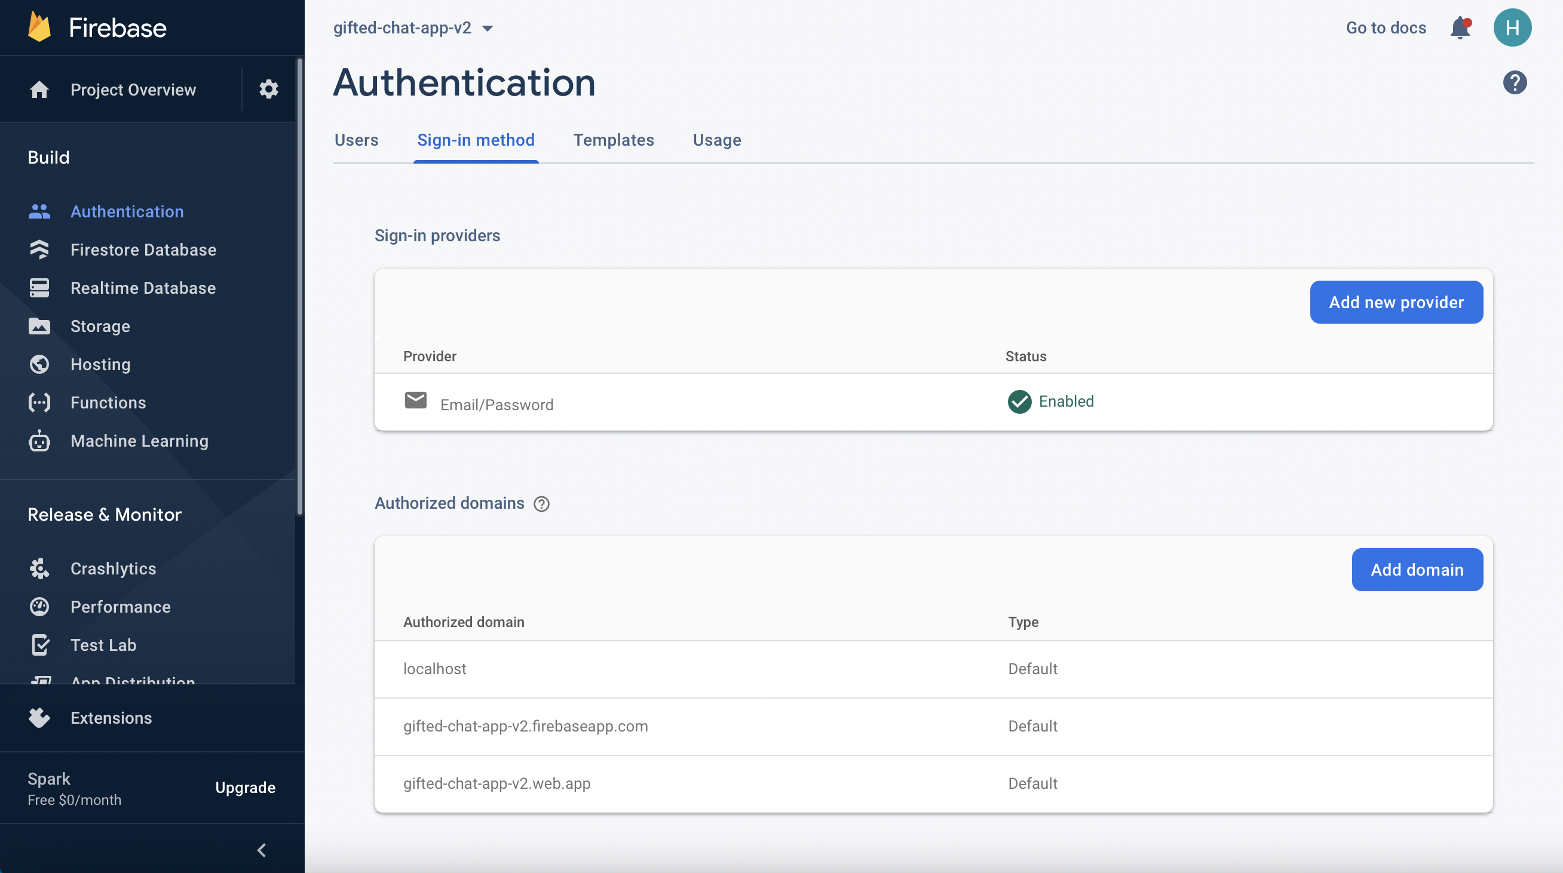Switch to the Templates tab
Viewport: 1563px width, 873px height.
click(x=614, y=139)
